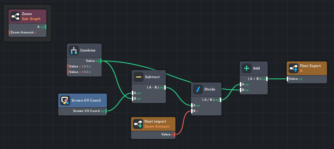Select the Subtract node header
This screenshot has width=334, height=149.
pos(149,77)
